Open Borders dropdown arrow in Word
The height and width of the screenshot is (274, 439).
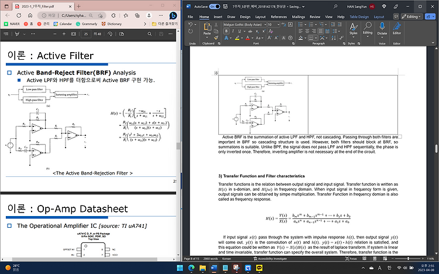point(316,38)
